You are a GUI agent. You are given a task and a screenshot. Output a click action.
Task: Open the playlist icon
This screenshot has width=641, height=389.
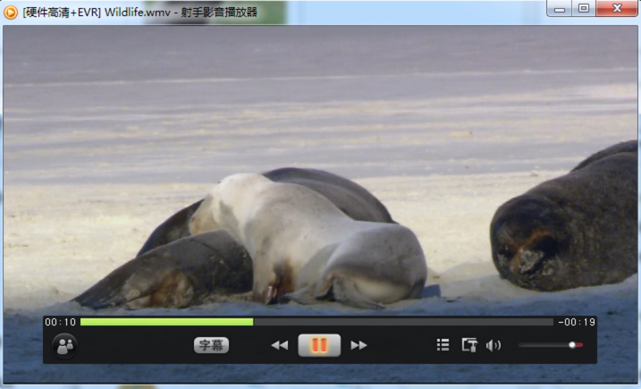pyautogui.click(x=443, y=345)
